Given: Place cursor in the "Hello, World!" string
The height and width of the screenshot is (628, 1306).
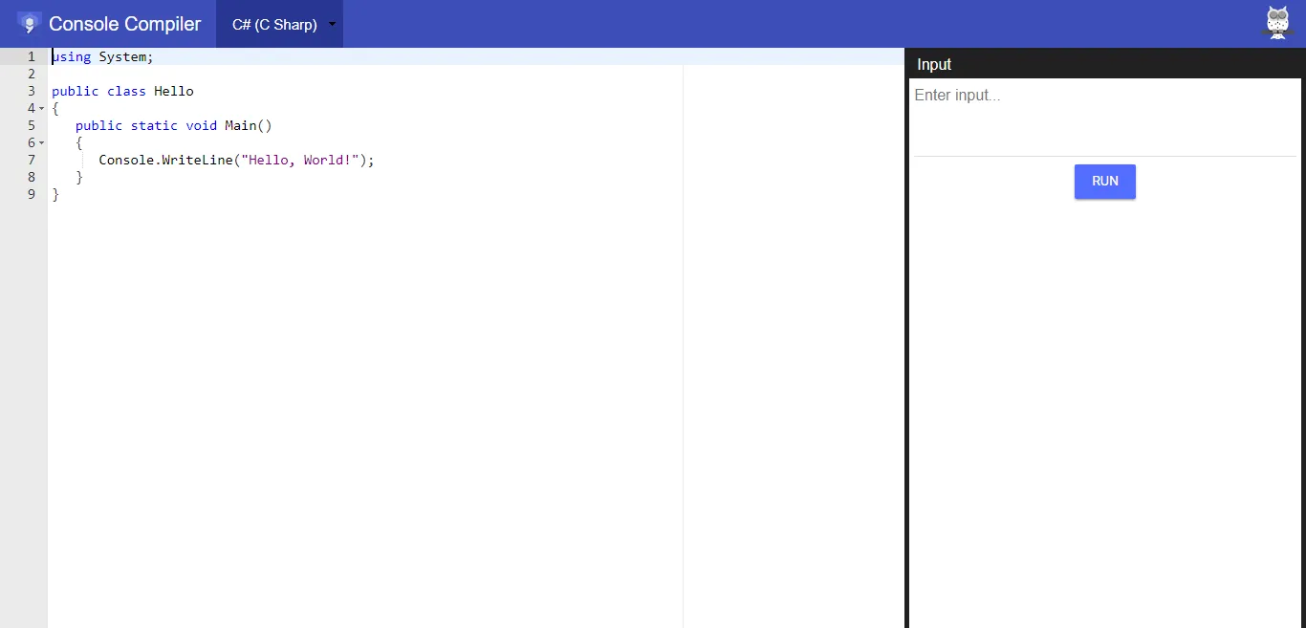Looking at the screenshot, I should [304, 160].
